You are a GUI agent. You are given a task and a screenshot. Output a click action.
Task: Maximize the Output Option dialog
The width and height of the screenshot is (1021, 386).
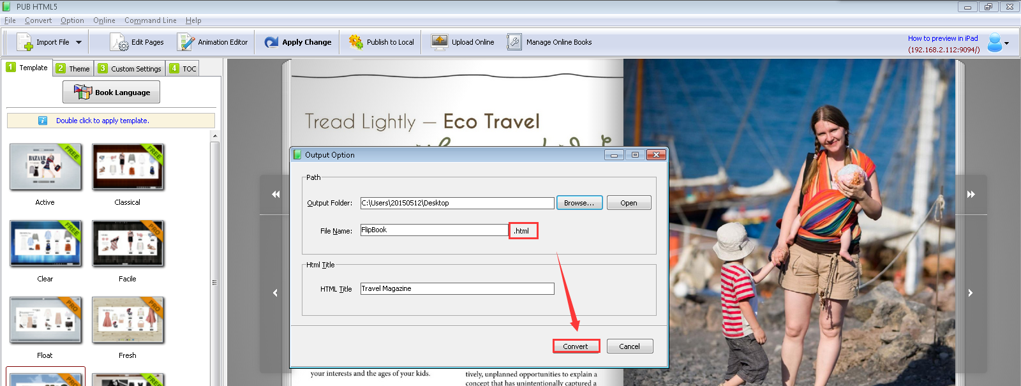[635, 154]
